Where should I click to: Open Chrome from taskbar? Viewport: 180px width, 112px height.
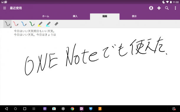pos(72,108)
